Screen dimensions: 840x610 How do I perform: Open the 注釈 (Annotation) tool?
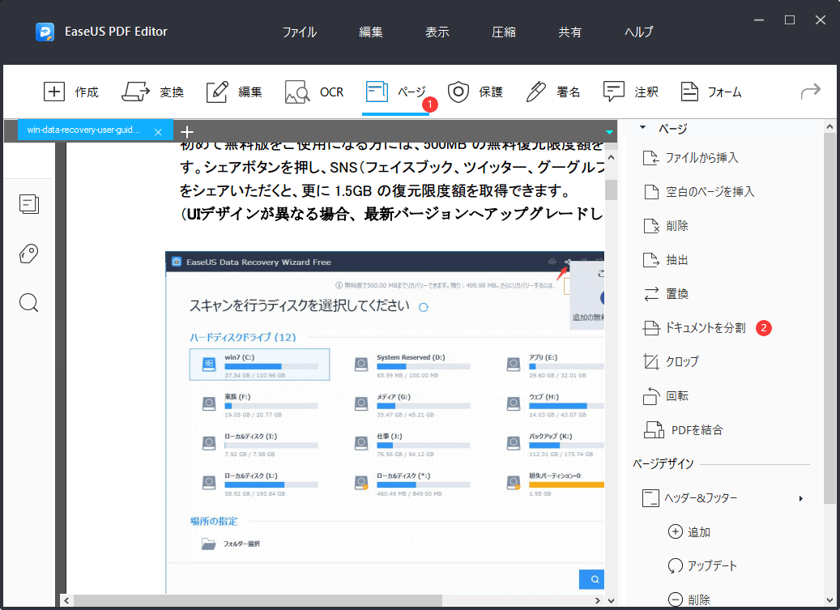[x=631, y=92]
